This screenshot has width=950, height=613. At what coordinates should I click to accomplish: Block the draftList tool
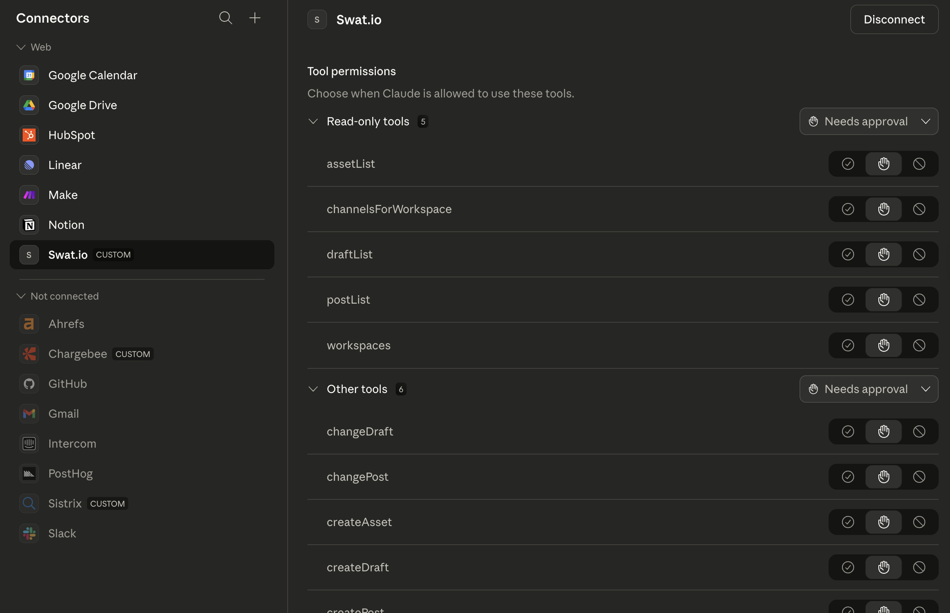point(919,254)
